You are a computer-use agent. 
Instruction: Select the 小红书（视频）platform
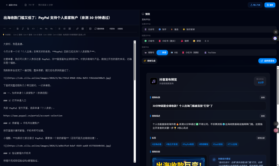[x=190, y=53]
